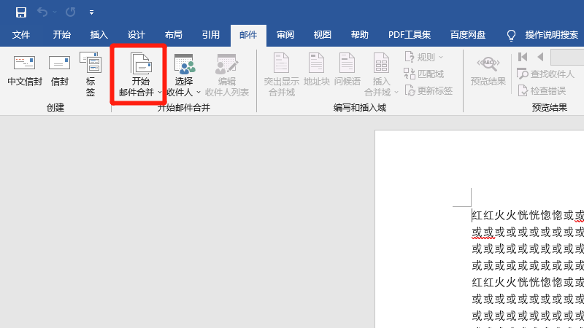
Task: Click the Envelope (信封) icon
Action: [x=60, y=71]
